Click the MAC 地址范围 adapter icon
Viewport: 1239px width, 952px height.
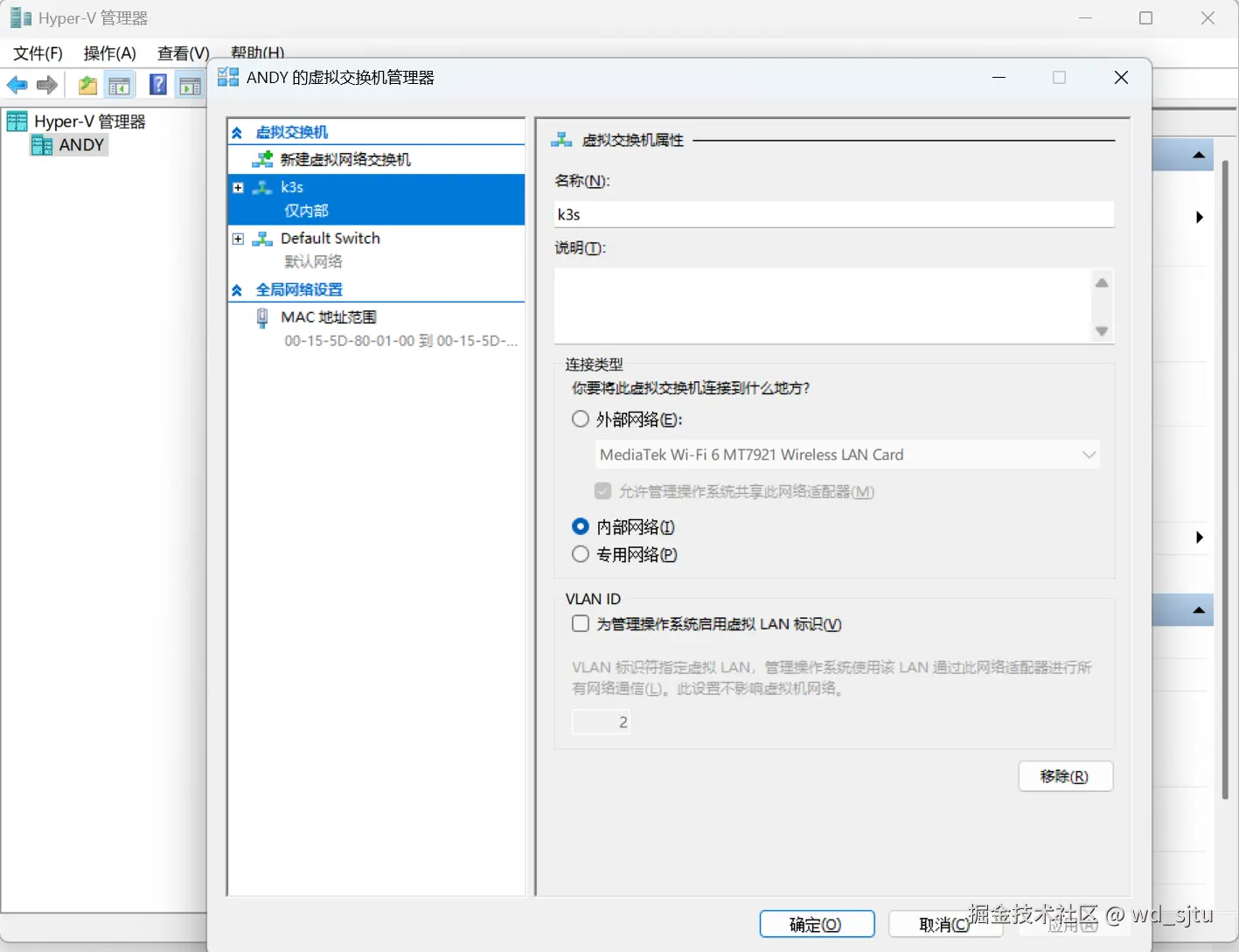pyautogui.click(x=261, y=317)
